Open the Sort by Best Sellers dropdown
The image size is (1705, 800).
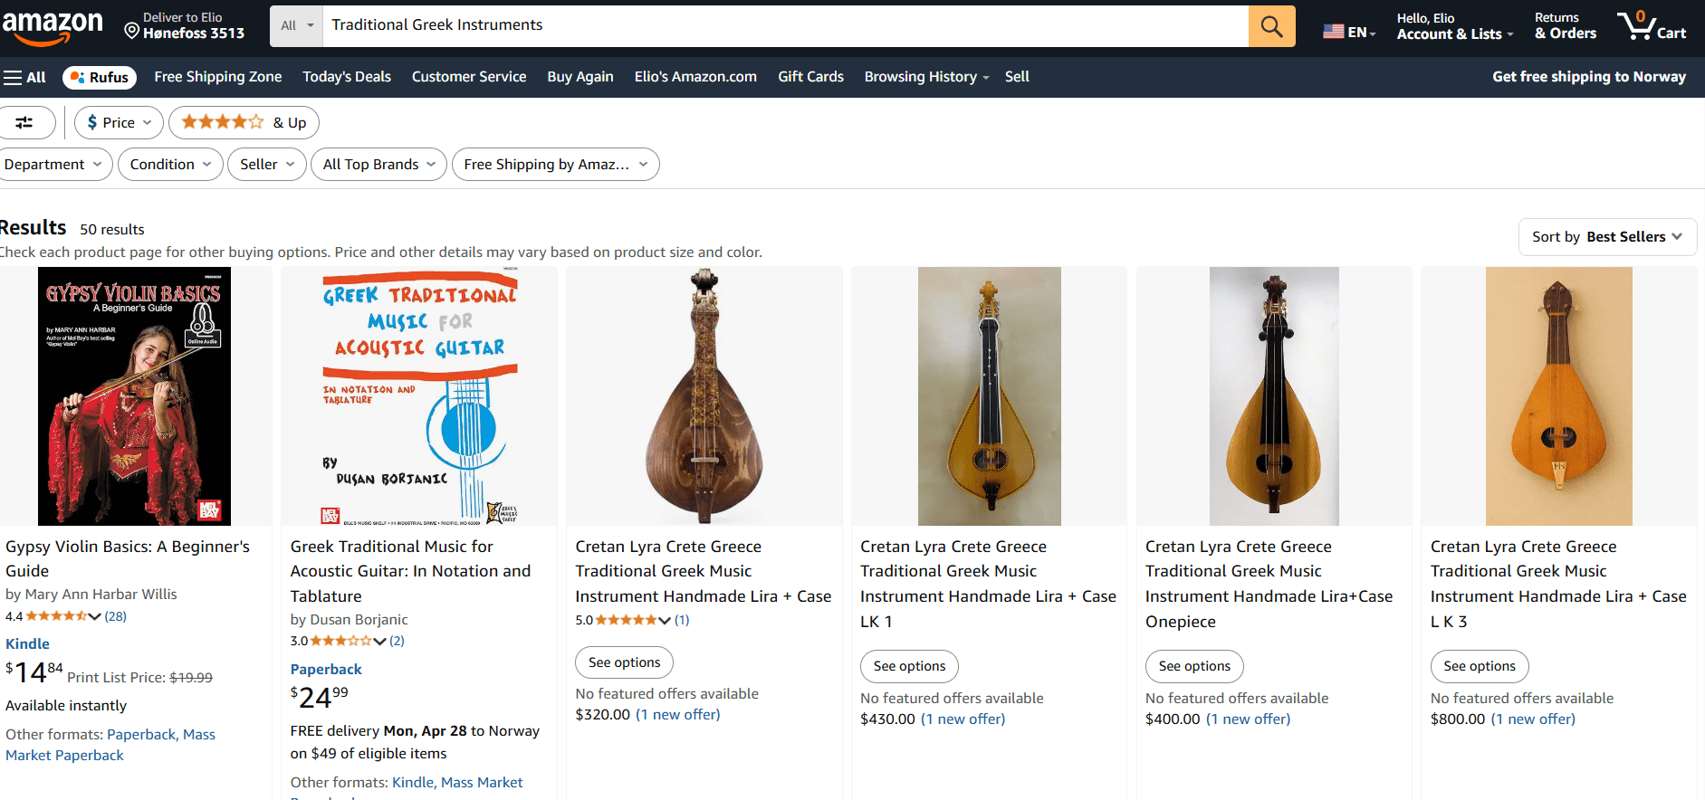point(1607,236)
